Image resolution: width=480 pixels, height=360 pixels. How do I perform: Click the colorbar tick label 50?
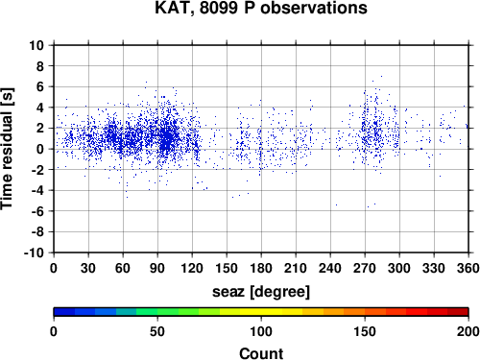click(x=157, y=331)
